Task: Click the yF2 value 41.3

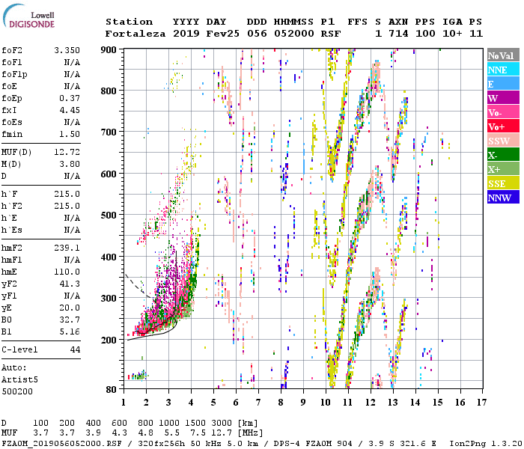Action: 70,284
